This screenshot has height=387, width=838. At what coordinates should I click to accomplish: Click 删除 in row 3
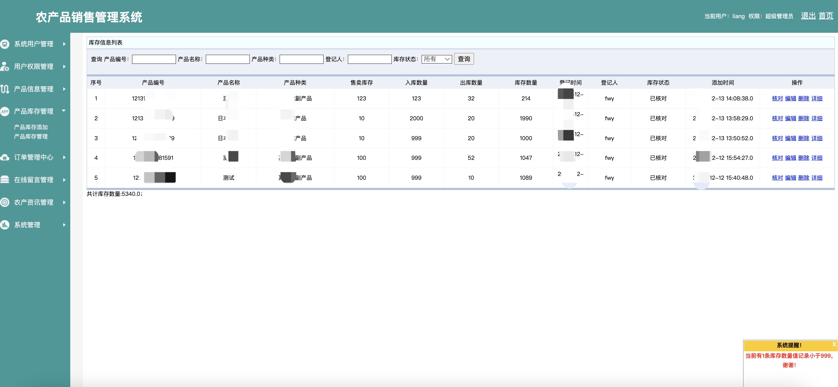(803, 138)
